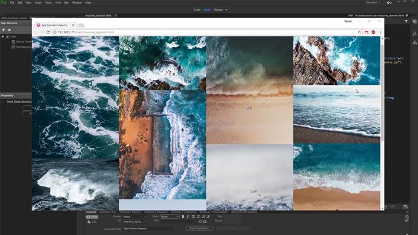The image size is (418, 235).
Task: Switch to Code view
Action: [x=197, y=10]
